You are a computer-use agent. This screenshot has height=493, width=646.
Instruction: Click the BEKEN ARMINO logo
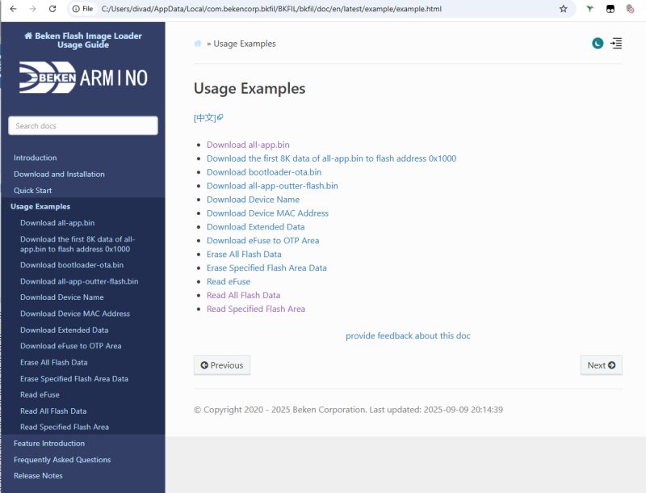pyautogui.click(x=83, y=77)
